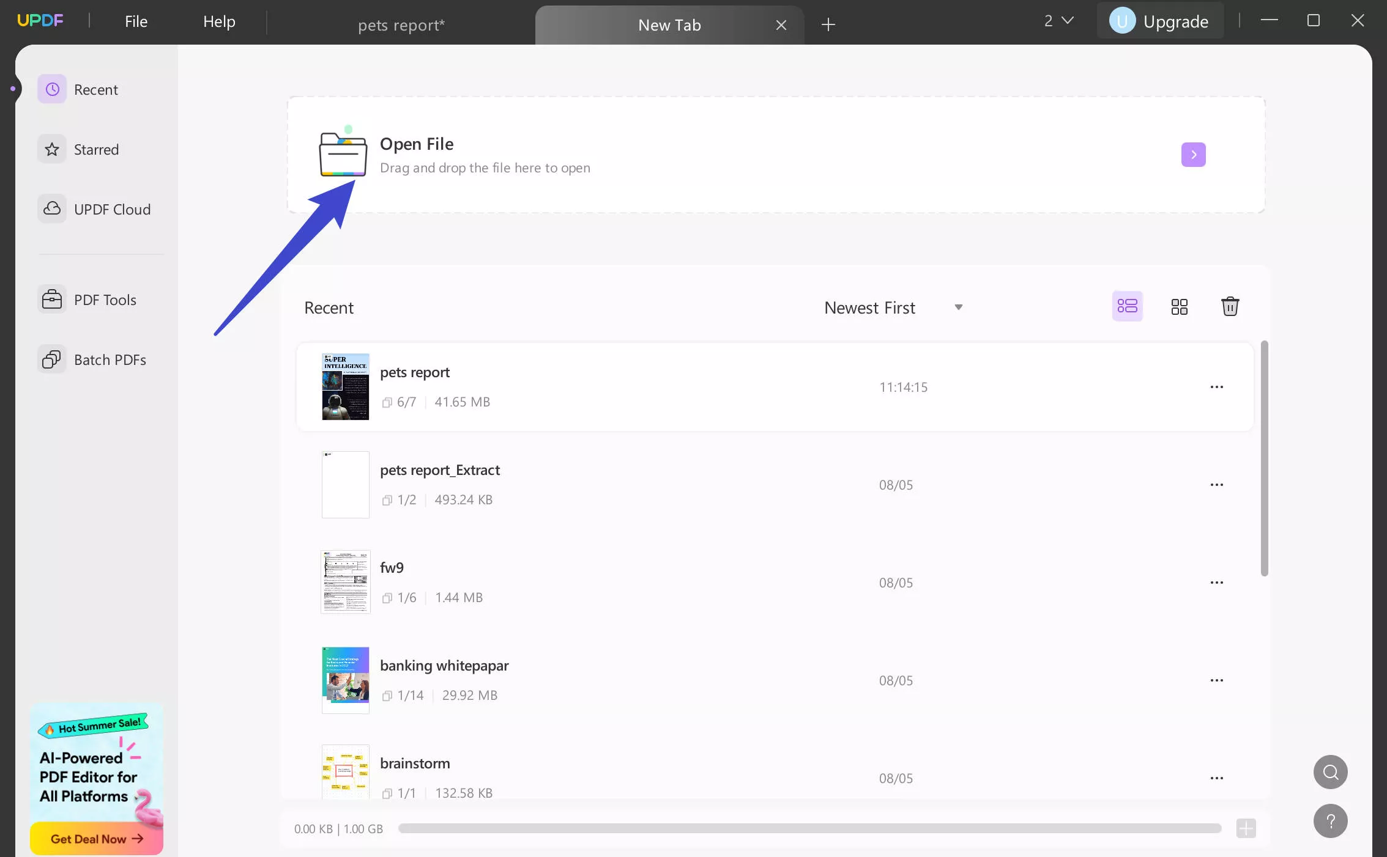The image size is (1387, 857).
Task: Open banking whitepapar file options
Action: (x=1216, y=680)
